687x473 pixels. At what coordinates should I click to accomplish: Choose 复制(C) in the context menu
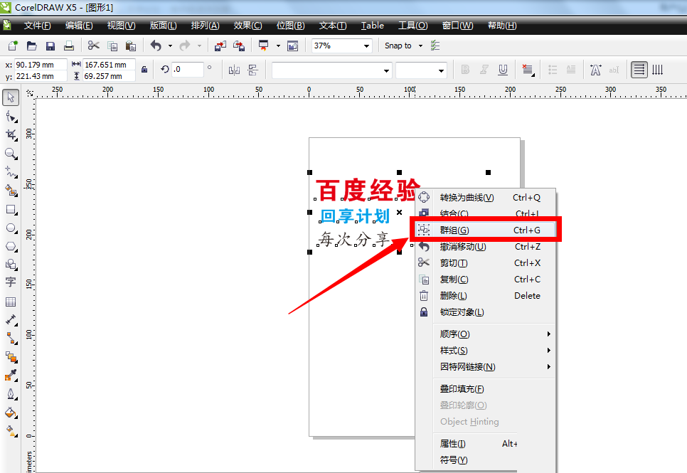coord(485,280)
